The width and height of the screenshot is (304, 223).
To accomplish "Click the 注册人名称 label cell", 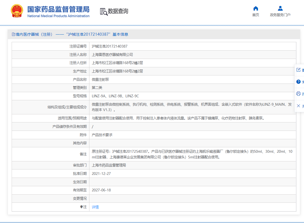I will tap(51, 55).
